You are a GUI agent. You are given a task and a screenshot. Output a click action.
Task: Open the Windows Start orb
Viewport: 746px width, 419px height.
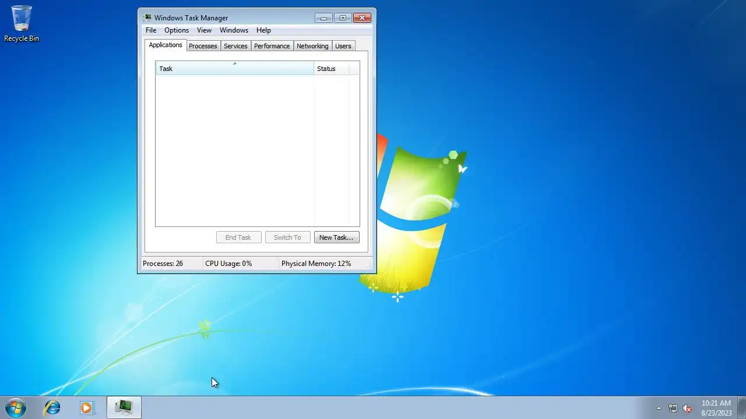[x=15, y=407]
